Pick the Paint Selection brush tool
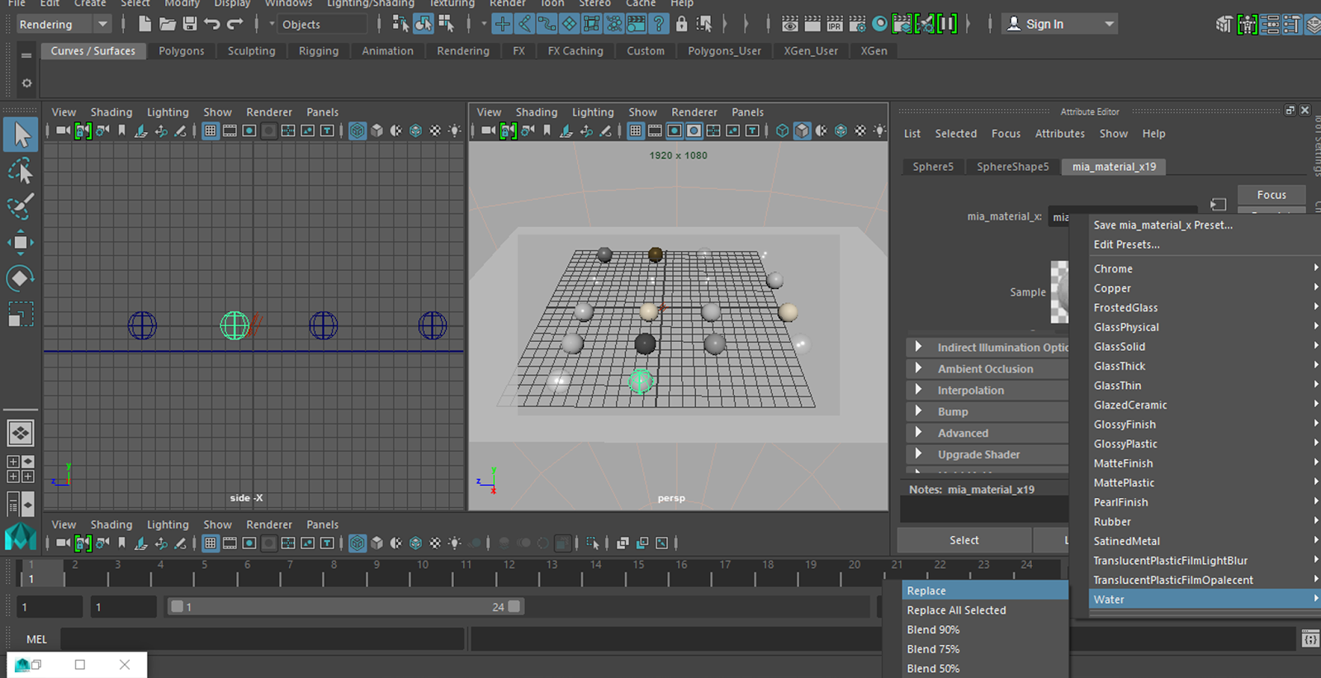 point(21,206)
